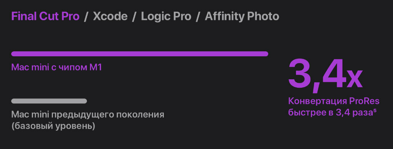
Task: Click the "Конвертация ProRes" caption line
Action: coord(334,102)
